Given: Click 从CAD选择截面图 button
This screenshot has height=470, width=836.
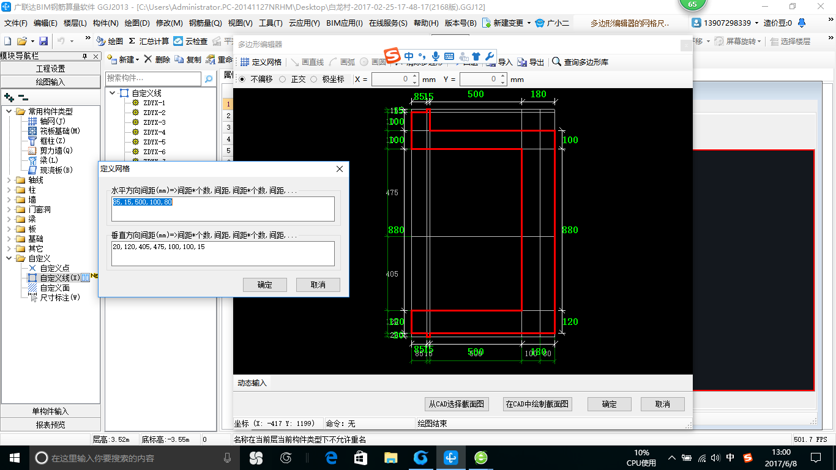Looking at the screenshot, I should (457, 404).
